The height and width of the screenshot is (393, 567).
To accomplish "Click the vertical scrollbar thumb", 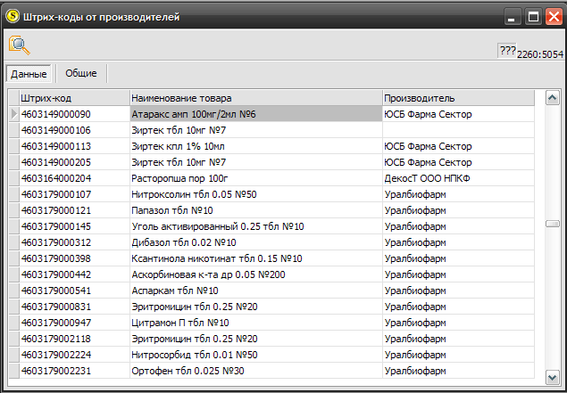I will (552, 224).
